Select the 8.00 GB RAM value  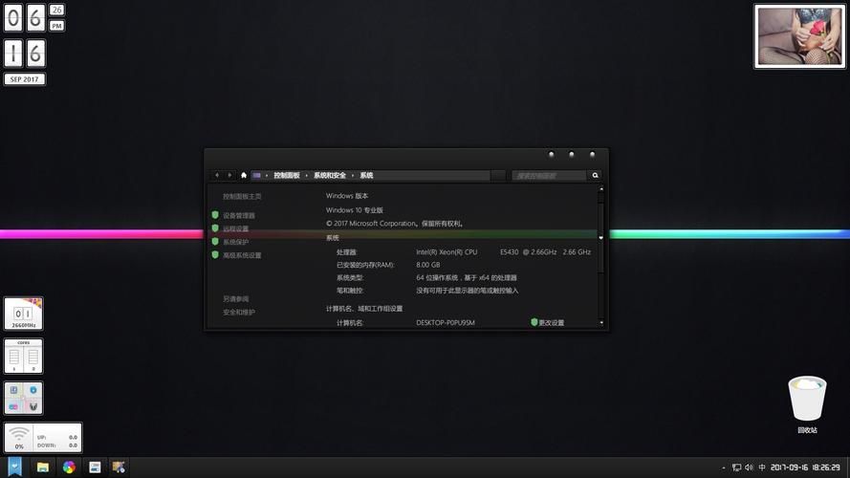428,265
